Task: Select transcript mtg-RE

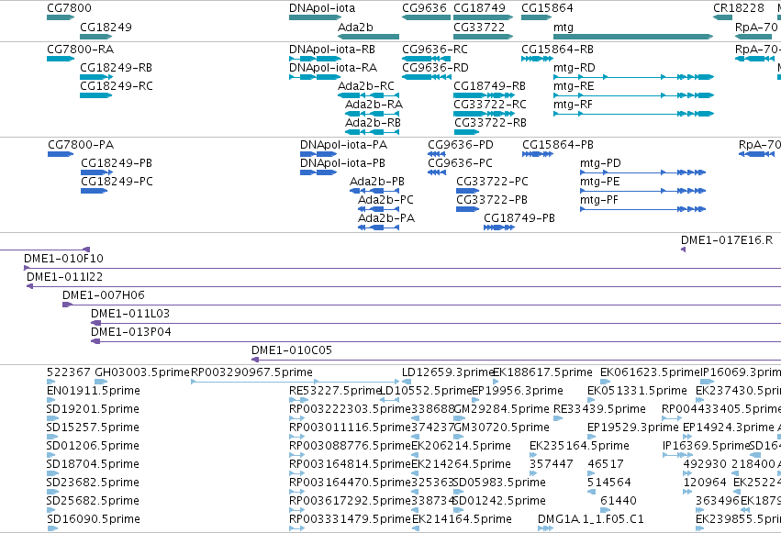Action: tap(633, 95)
